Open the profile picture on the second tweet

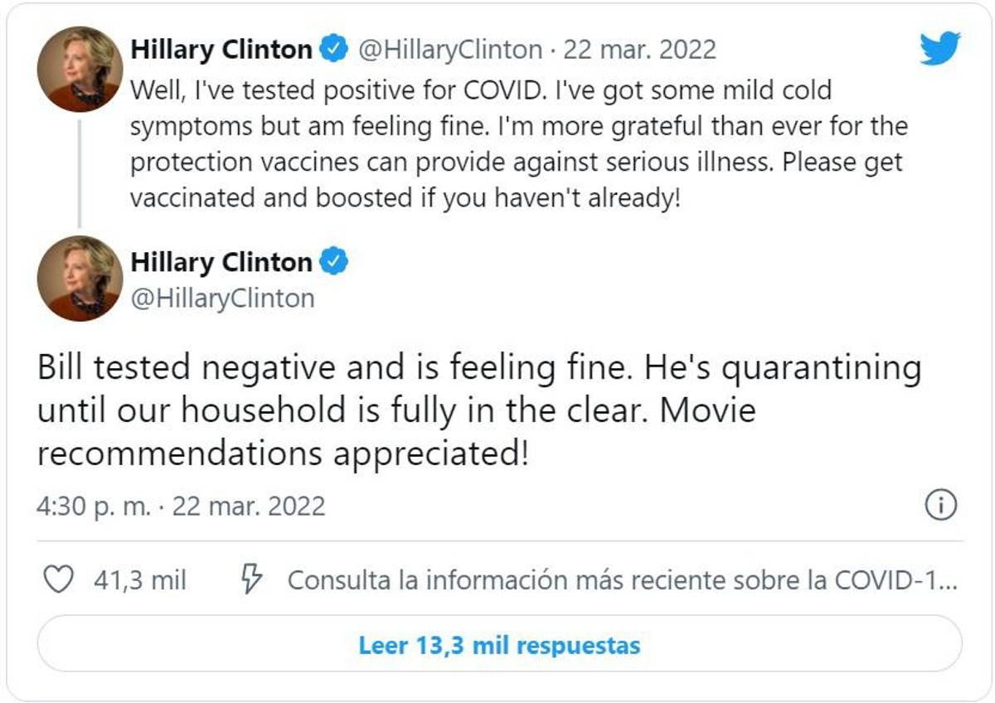coord(80,279)
